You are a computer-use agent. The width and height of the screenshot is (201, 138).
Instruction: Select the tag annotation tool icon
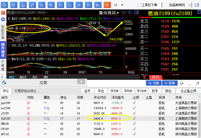point(89,5)
